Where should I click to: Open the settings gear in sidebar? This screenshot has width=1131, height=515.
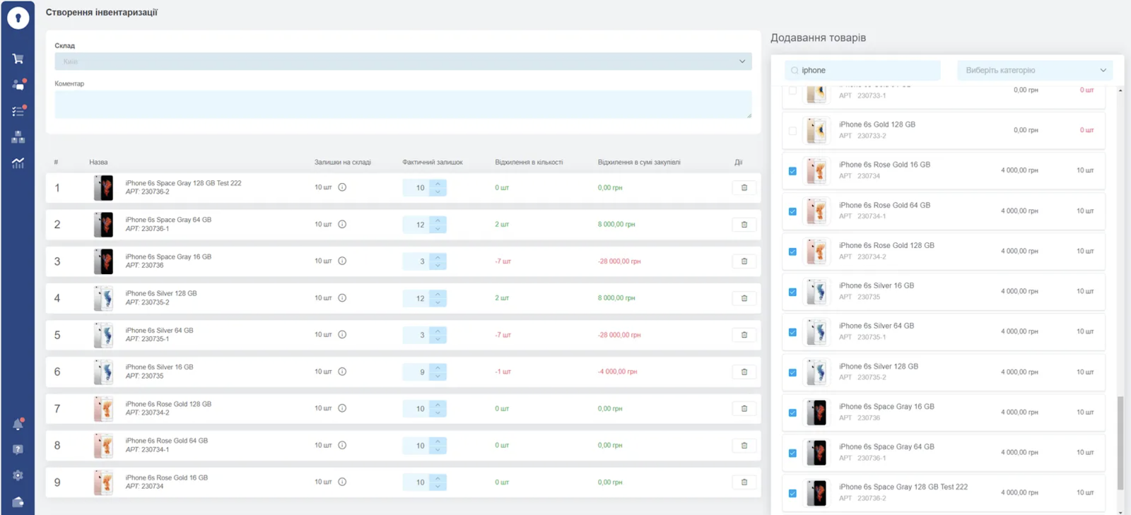(x=18, y=475)
